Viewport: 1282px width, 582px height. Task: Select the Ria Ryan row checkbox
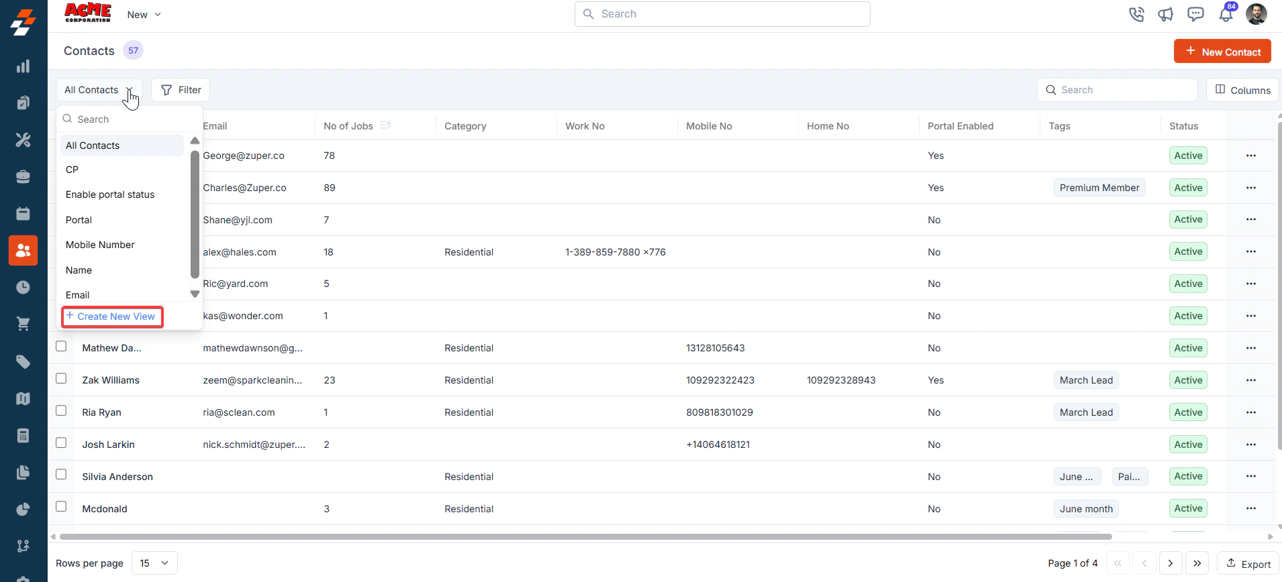click(x=61, y=410)
